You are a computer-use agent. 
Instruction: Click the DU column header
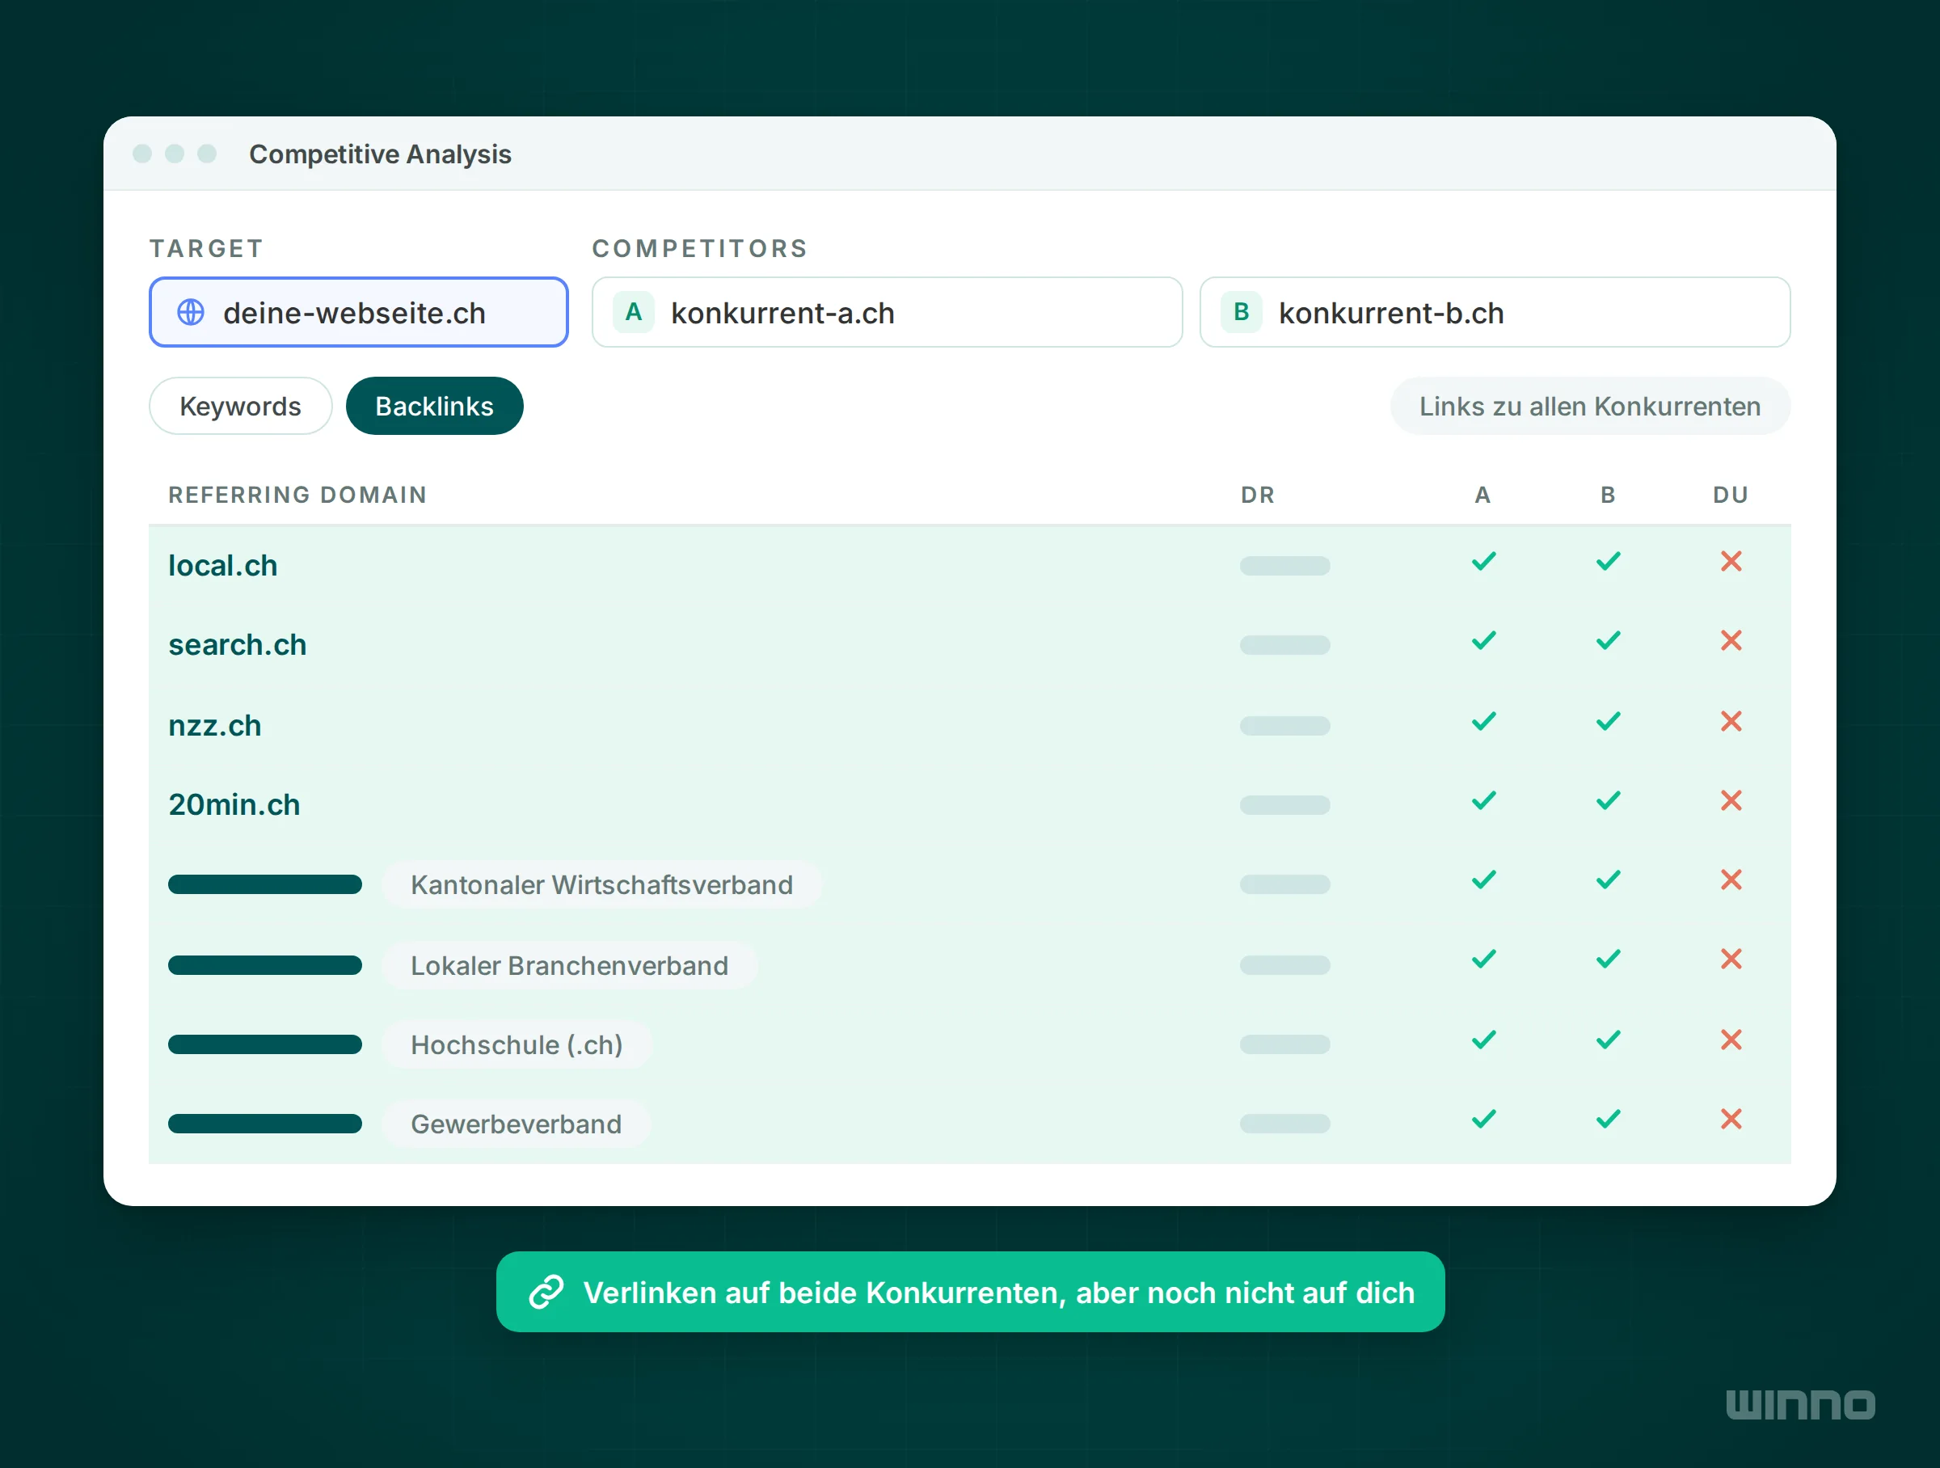[1731, 495]
